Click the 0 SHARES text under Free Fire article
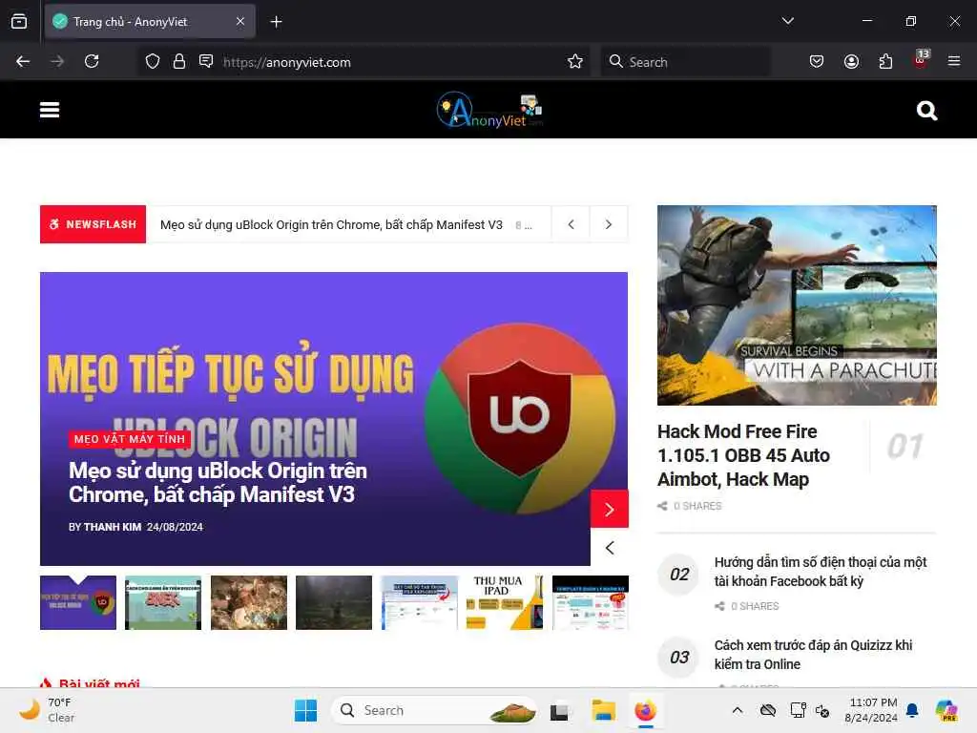Image resolution: width=977 pixels, height=733 pixels. click(697, 506)
